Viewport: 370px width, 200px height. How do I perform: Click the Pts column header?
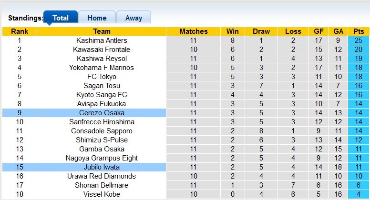point(359,31)
